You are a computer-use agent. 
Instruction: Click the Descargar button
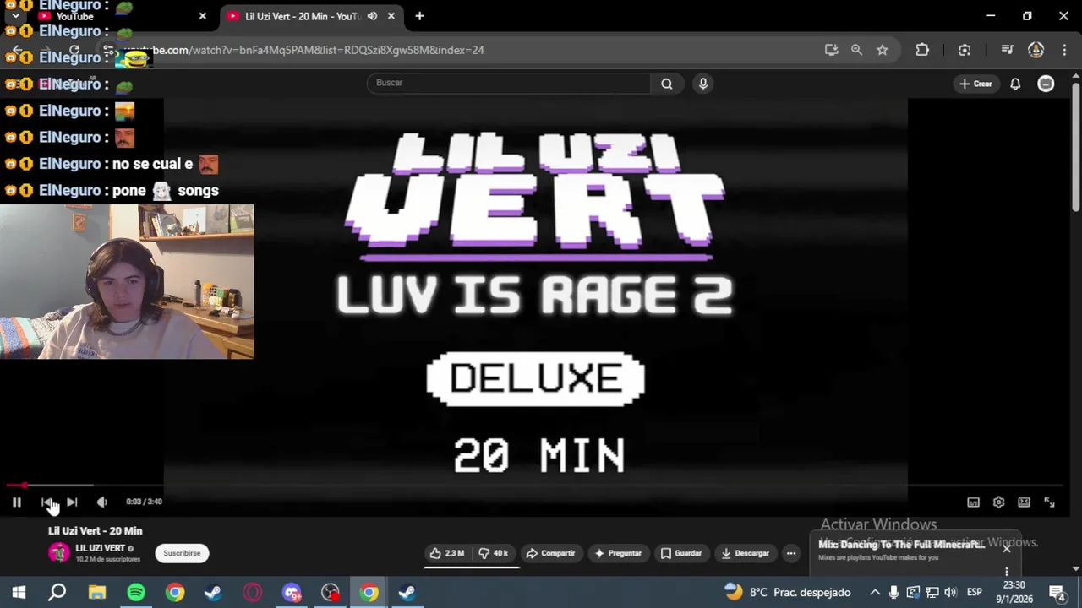[x=746, y=553]
